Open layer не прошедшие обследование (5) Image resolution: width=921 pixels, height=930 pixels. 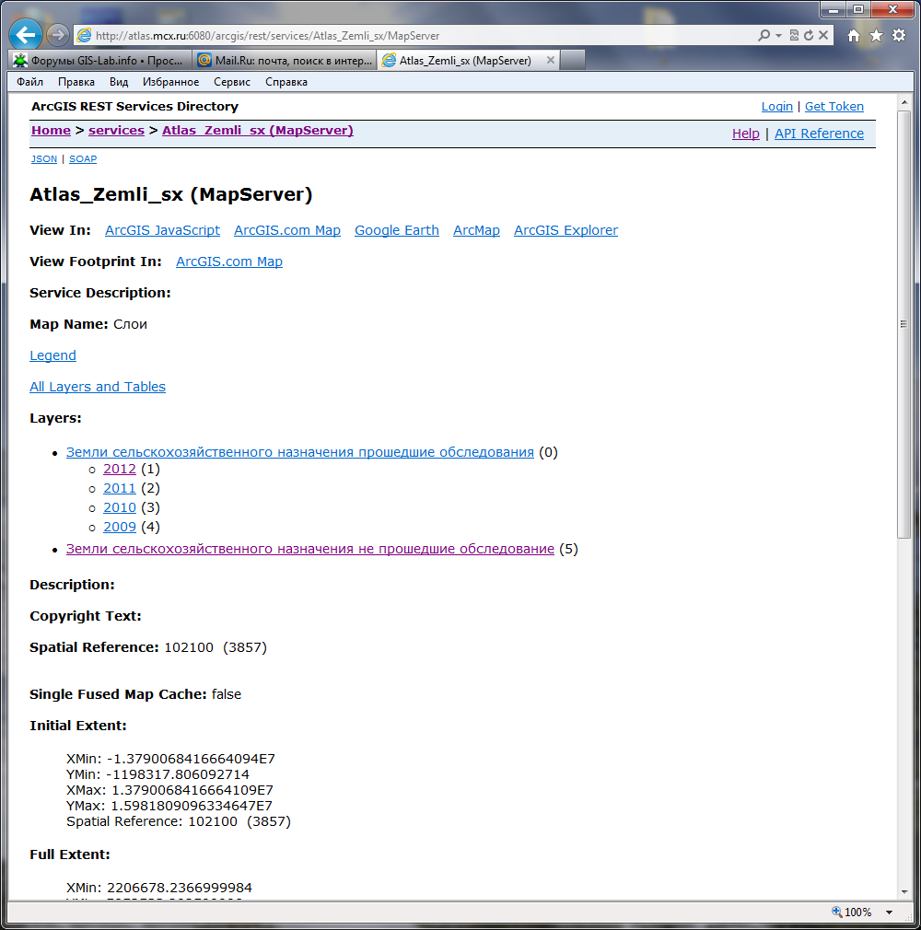click(x=309, y=549)
